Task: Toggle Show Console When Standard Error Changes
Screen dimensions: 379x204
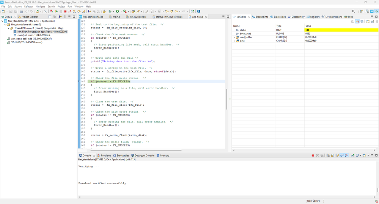Action: pos(347,155)
